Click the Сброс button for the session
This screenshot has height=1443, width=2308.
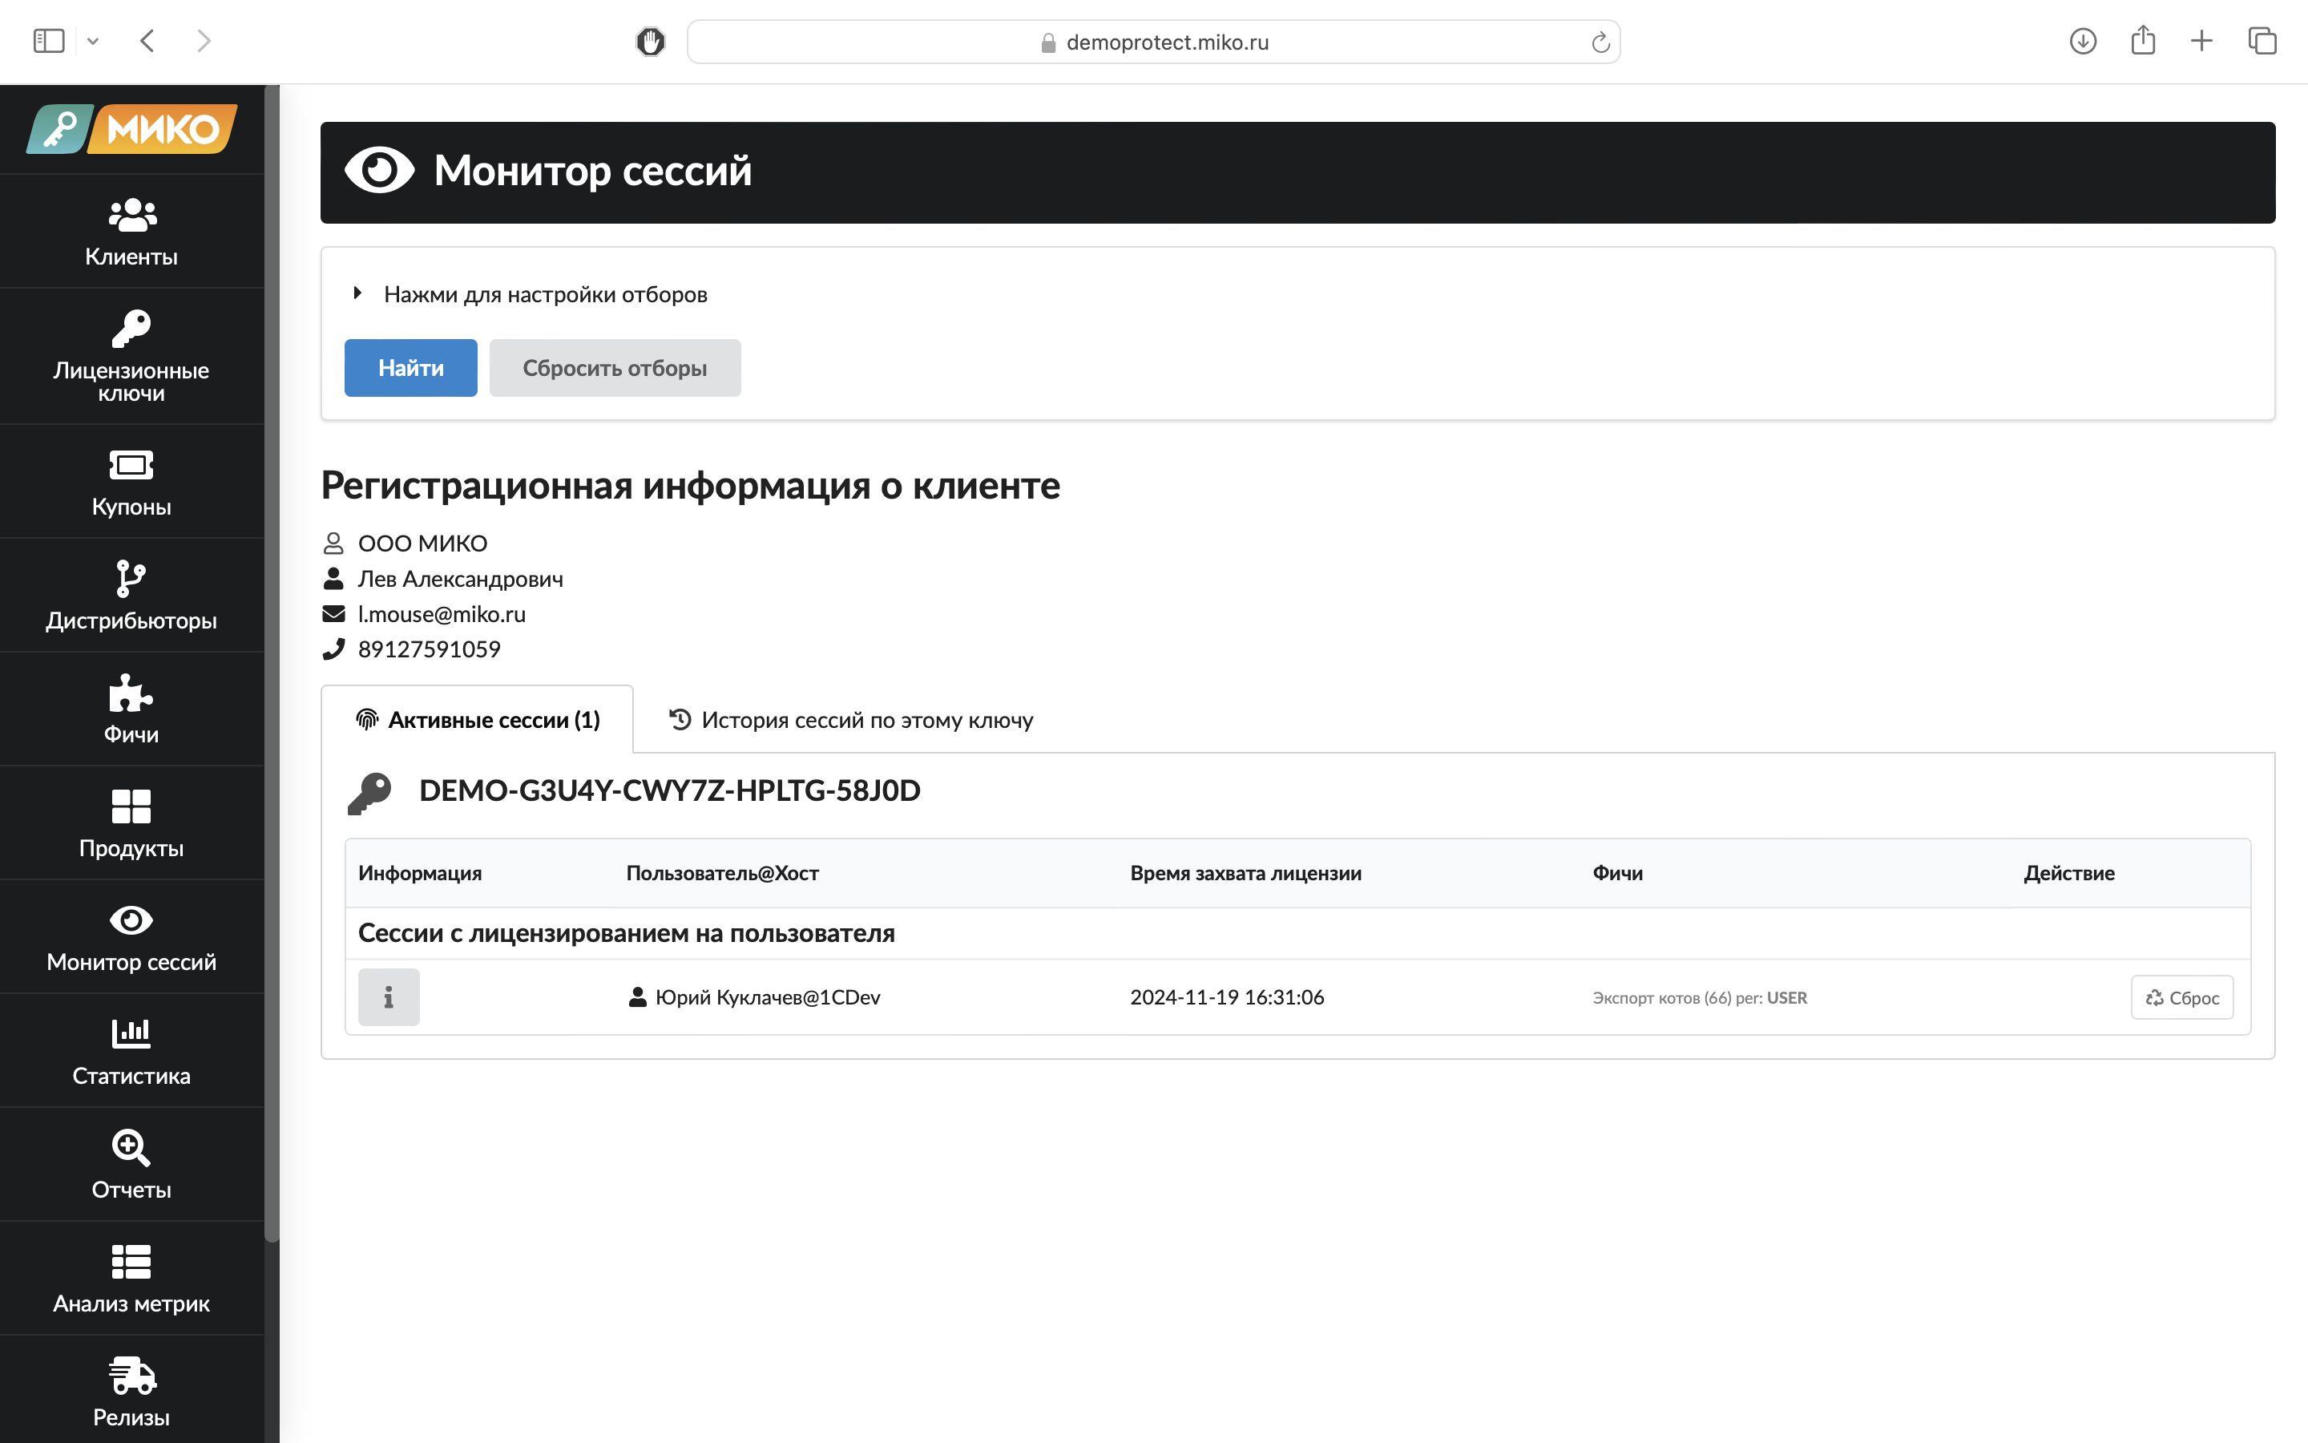(2182, 997)
